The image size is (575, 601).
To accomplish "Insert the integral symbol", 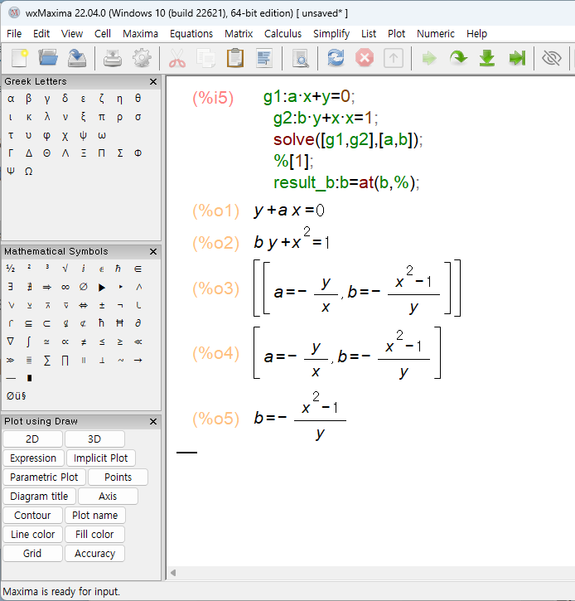I will 29,342.
